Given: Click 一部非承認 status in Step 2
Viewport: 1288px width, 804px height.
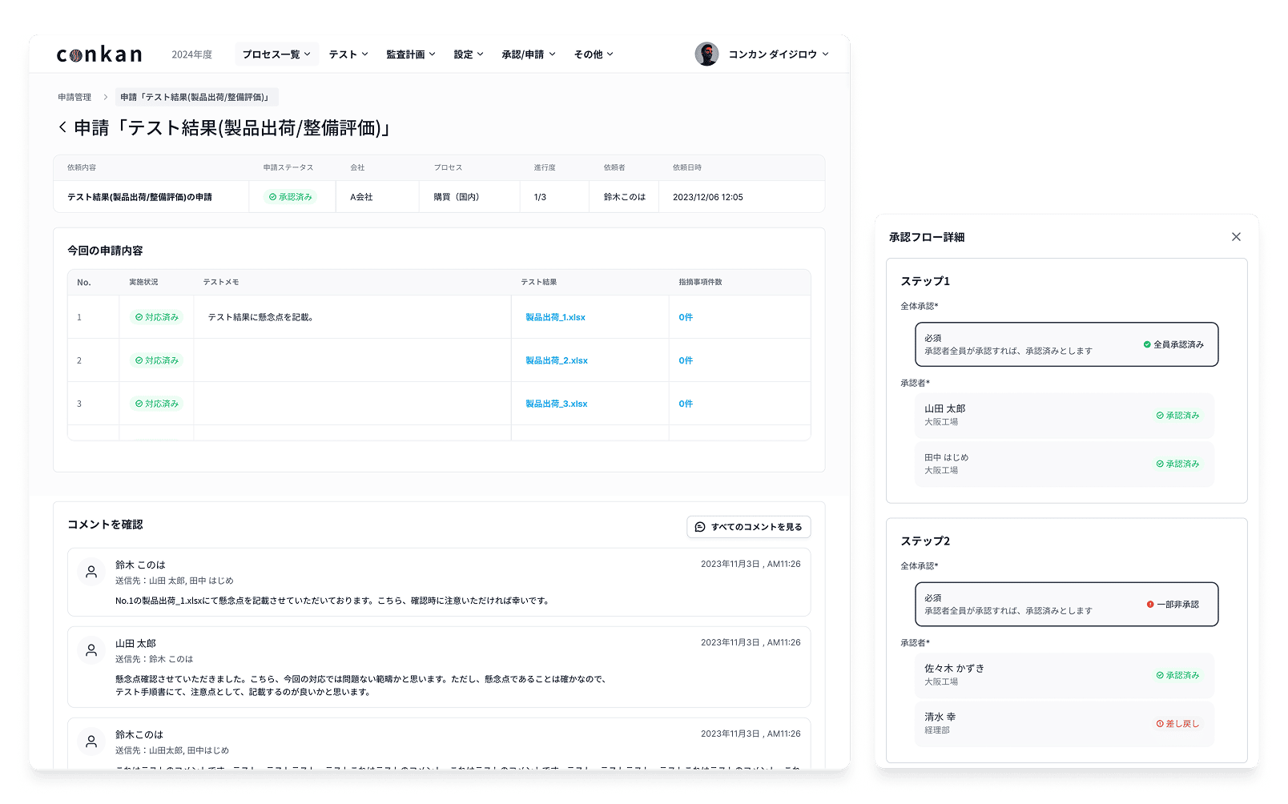Looking at the screenshot, I should [x=1173, y=605].
